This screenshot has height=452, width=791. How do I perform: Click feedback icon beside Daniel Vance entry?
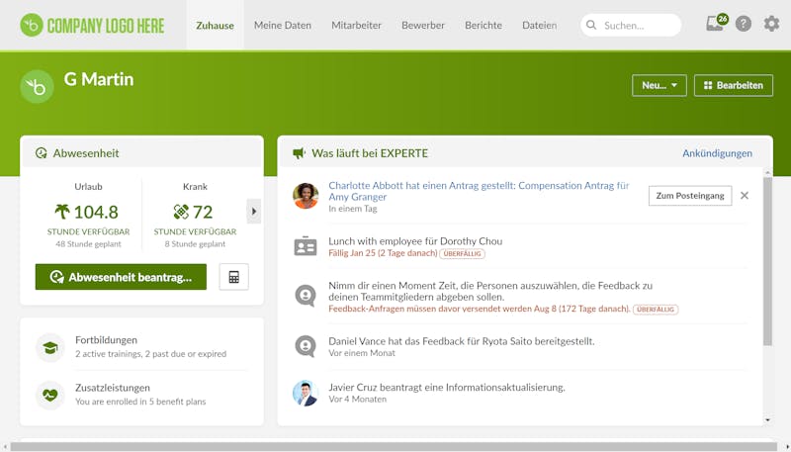point(306,346)
